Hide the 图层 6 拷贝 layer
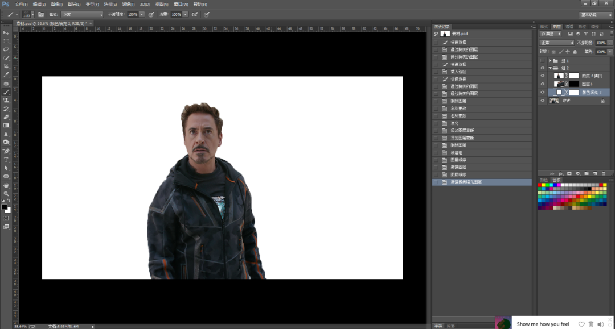The width and height of the screenshot is (615, 329). [543, 76]
